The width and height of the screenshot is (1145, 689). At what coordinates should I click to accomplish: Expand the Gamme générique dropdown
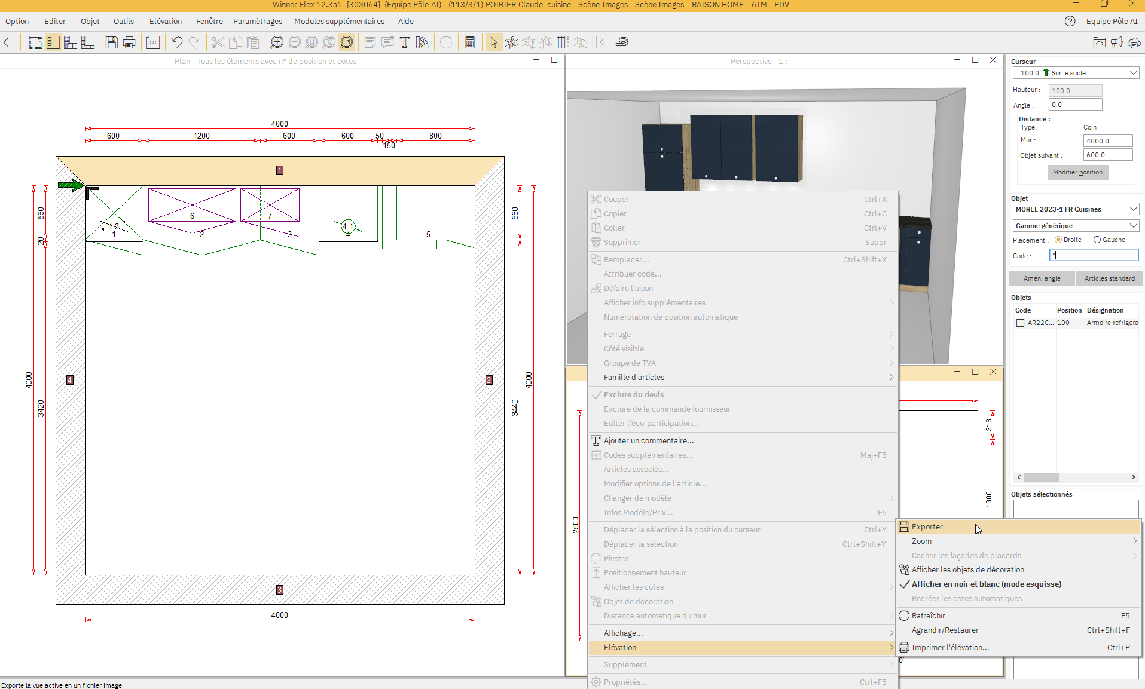tap(1076, 226)
